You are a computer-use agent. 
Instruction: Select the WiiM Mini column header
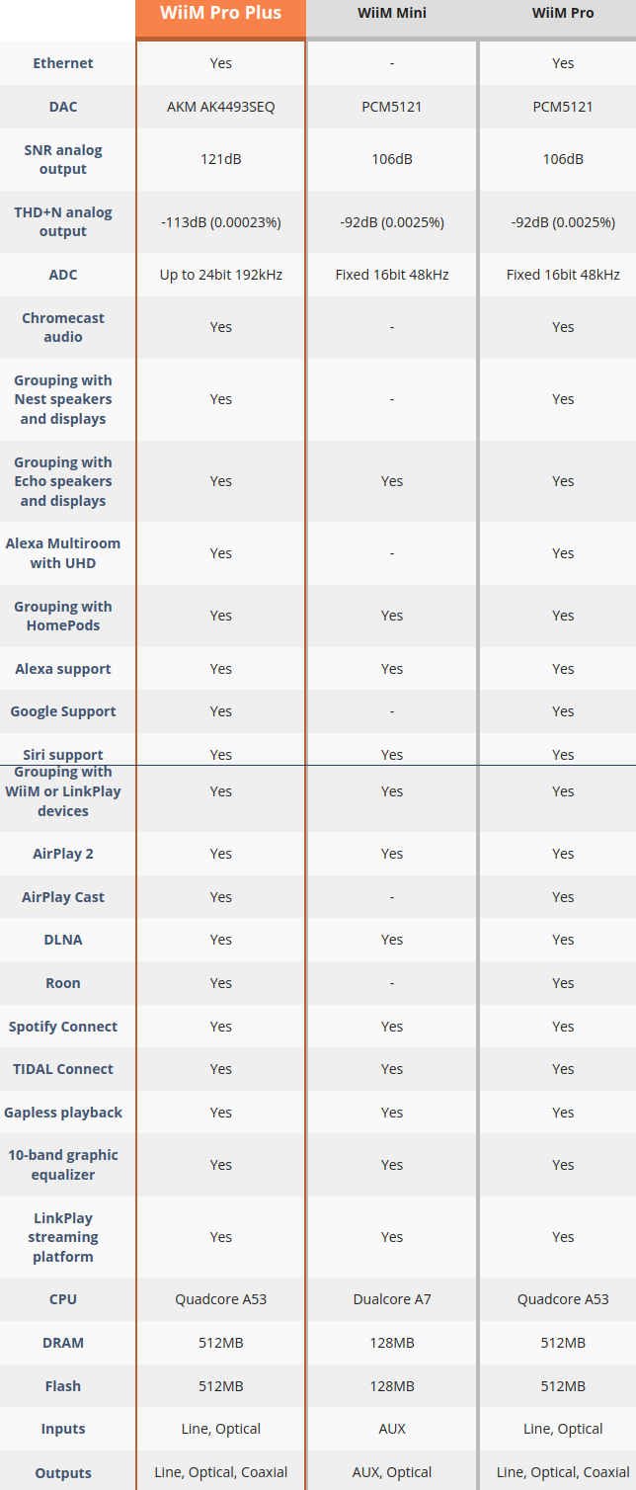[392, 14]
